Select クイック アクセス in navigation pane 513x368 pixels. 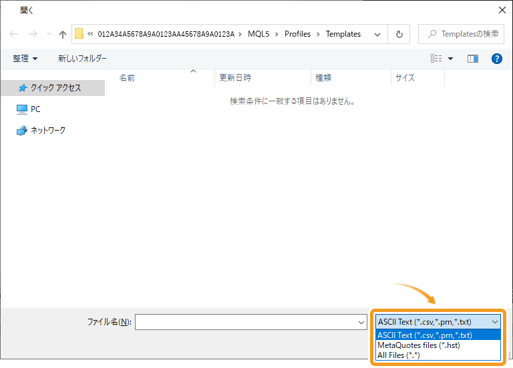[53, 88]
